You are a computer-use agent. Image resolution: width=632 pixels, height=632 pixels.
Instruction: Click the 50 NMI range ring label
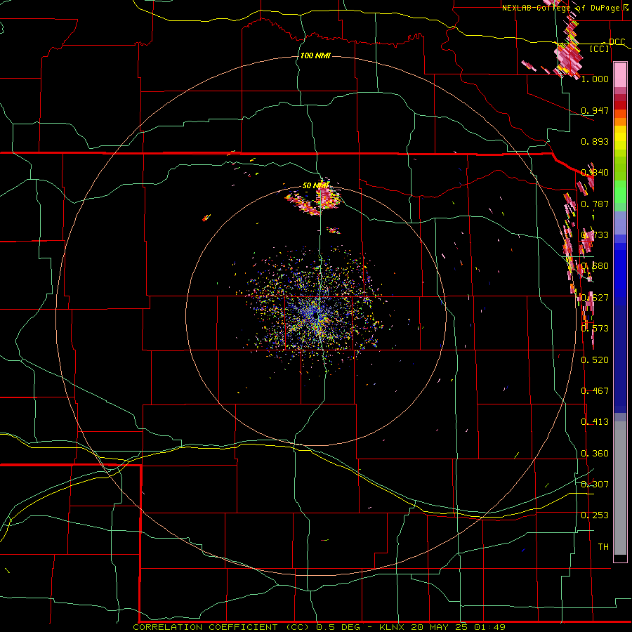point(315,185)
